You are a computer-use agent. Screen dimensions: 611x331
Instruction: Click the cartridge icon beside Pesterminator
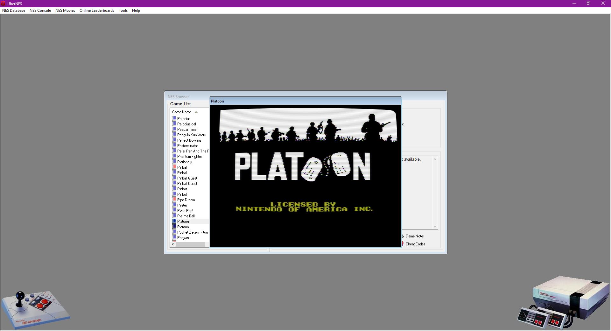174,145
